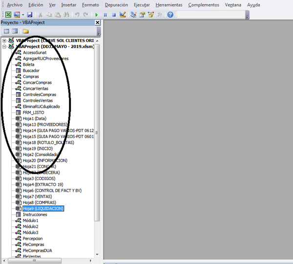Open the Ayuda menu

[x=253, y=5]
